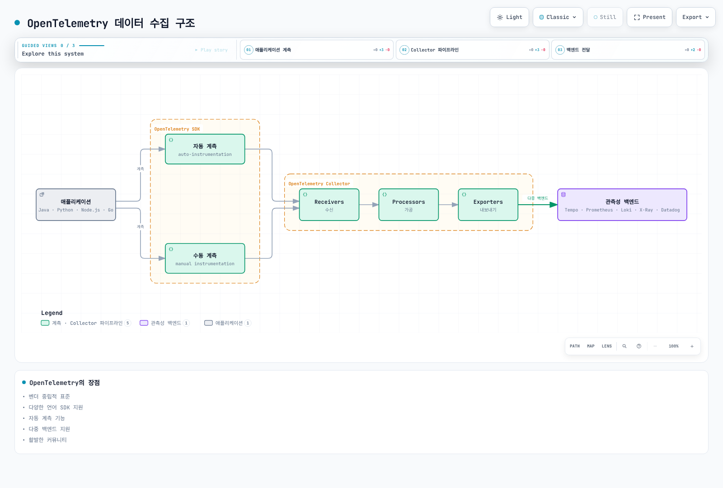Select the 관측성 백엔드 node

(622, 205)
